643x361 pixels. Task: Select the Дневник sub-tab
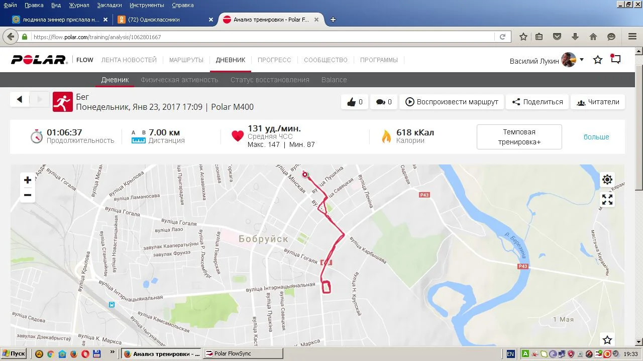(115, 80)
